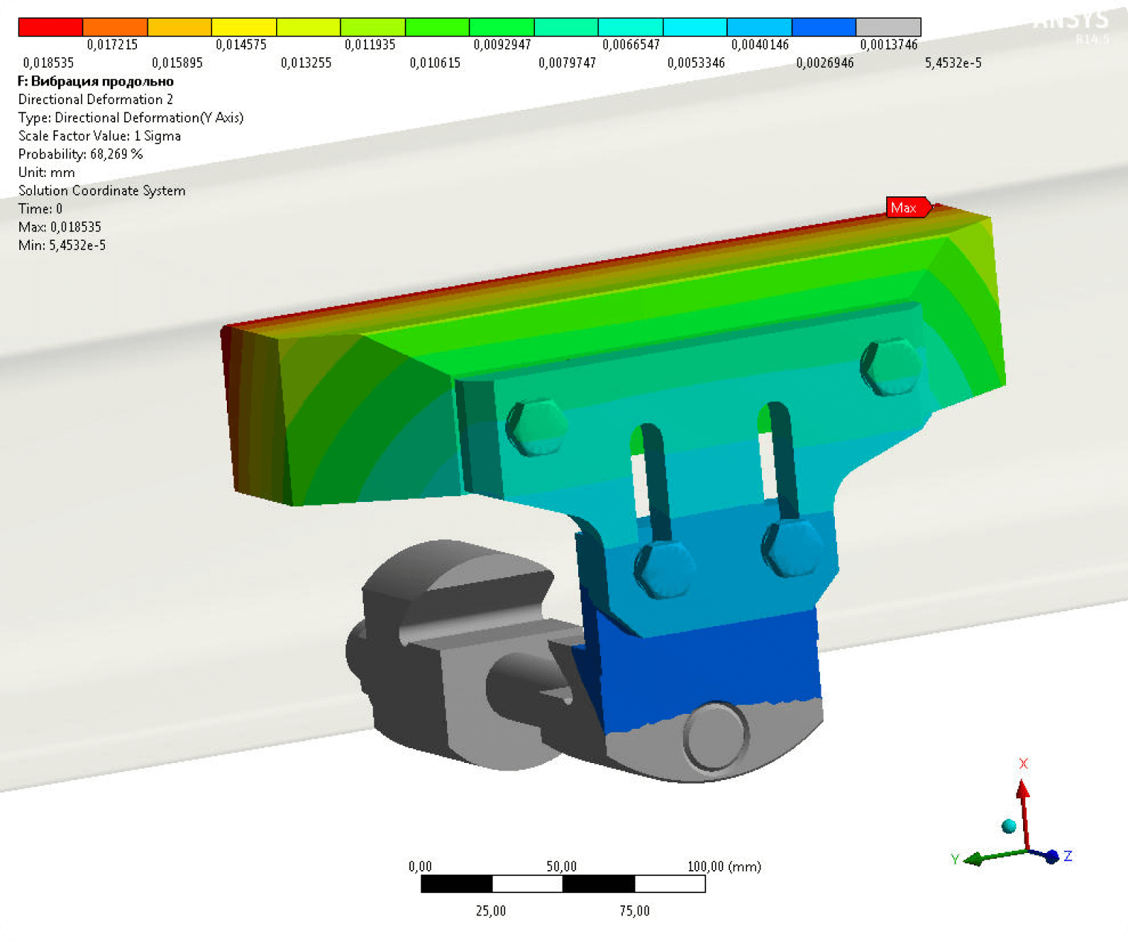The width and height of the screenshot is (1128, 940).
Task: Click legend value 0,0092947
Action: pyautogui.click(x=502, y=45)
